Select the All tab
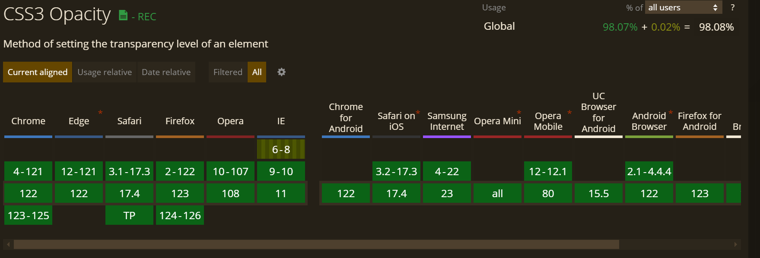Screen dimensions: 760x258 coord(257,72)
